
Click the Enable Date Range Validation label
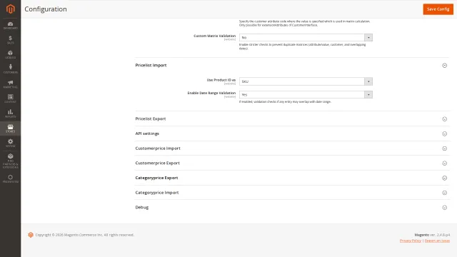pyautogui.click(x=211, y=93)
